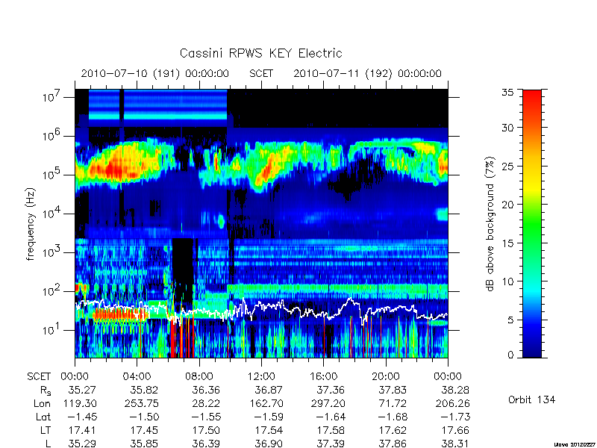
Task: Click the 'Lat' row label
Action: [43, 417]
